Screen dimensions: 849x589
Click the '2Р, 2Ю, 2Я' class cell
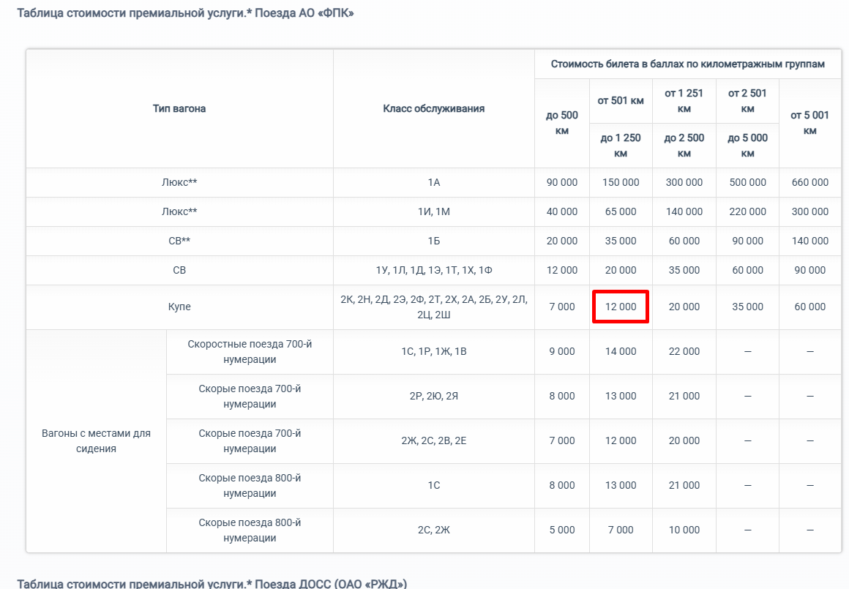[x=433, y=396]
